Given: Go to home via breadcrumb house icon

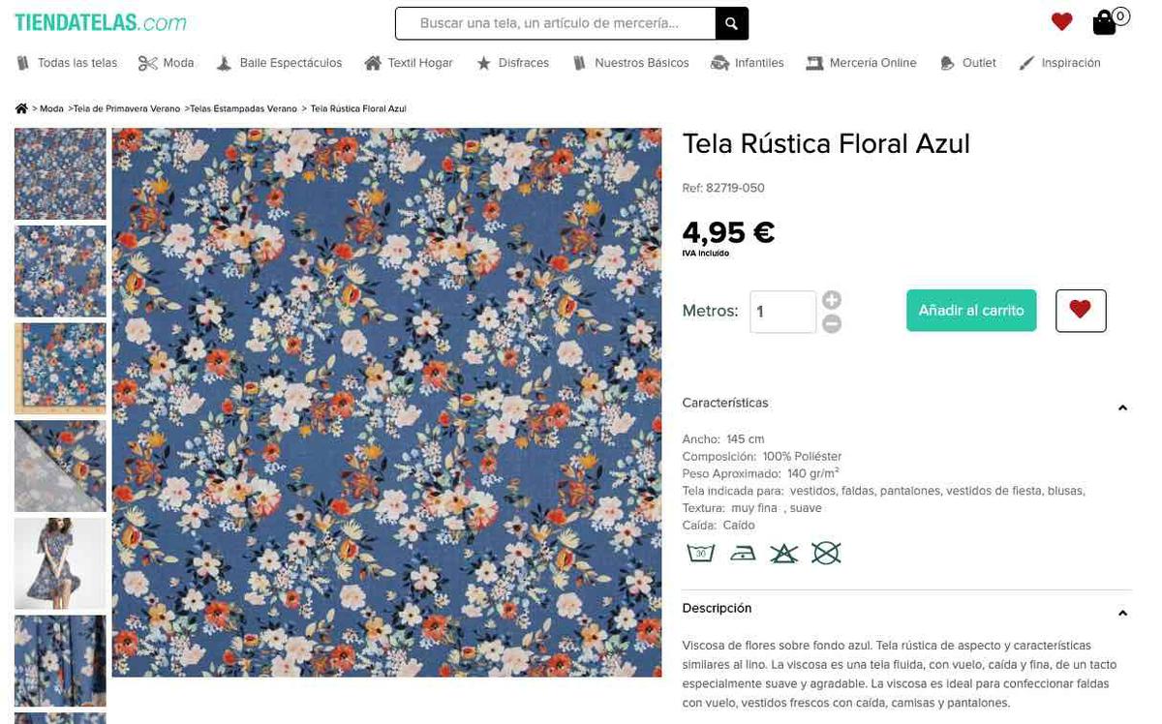Looking at the screenshot, I should [21, 109].
